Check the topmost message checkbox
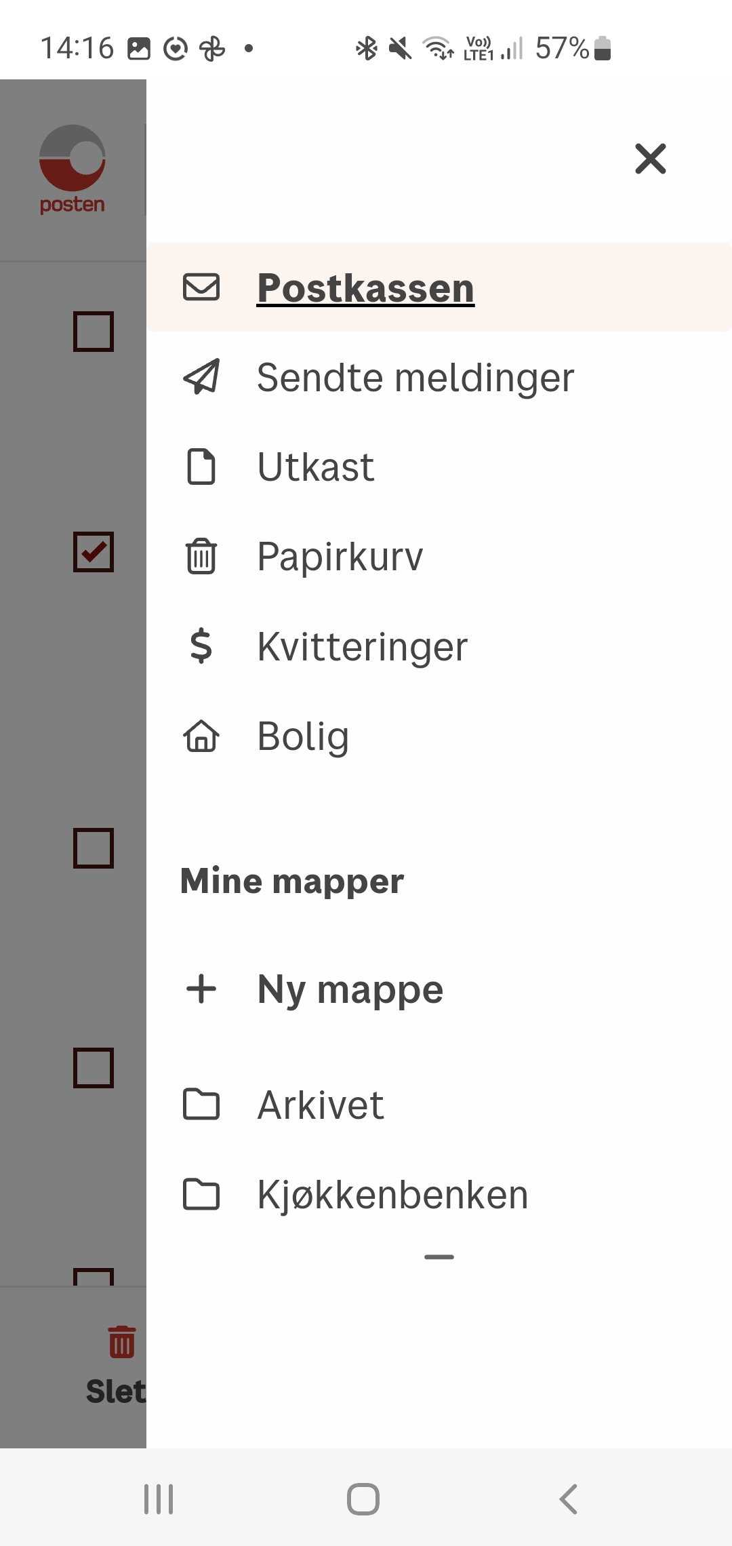This screenshot has width=732, height=1546. coord(93,332)
